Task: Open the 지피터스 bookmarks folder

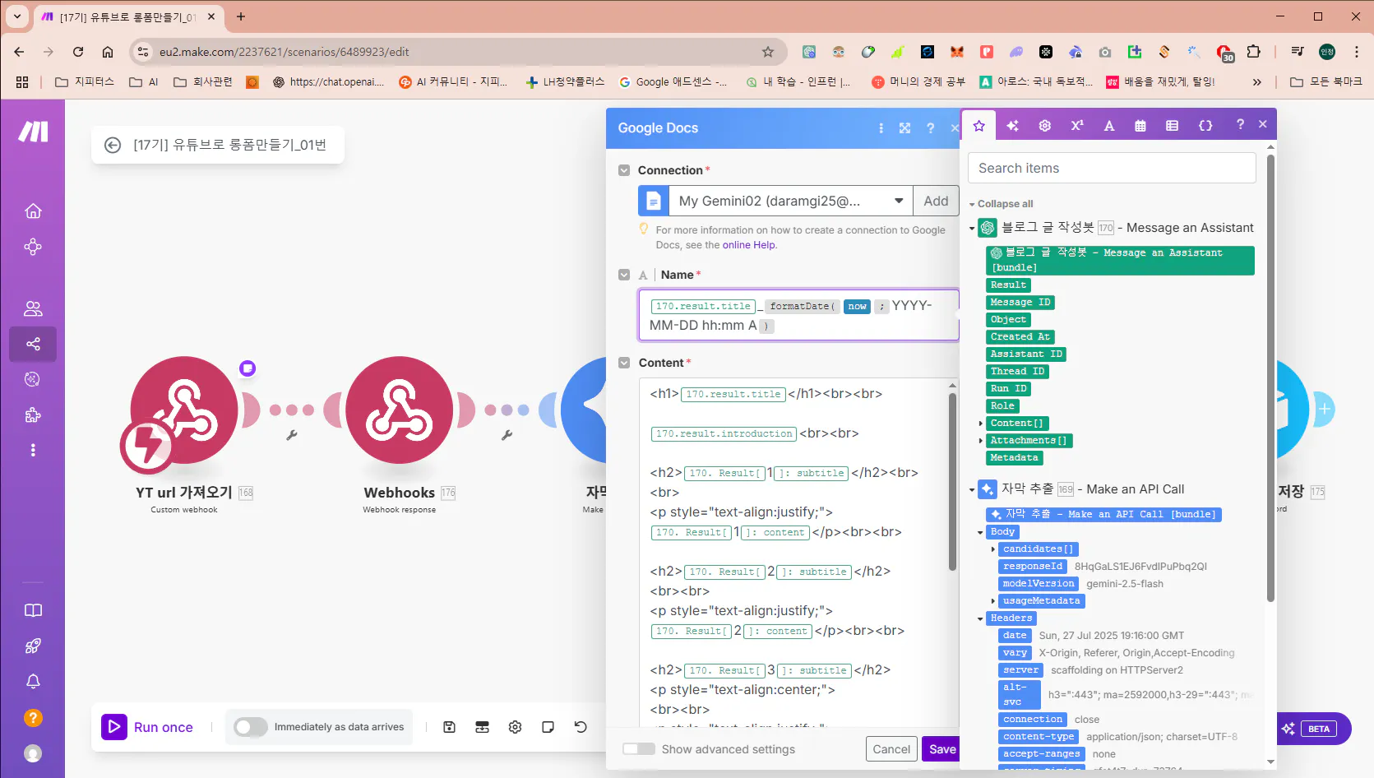Action: [84, 81]
